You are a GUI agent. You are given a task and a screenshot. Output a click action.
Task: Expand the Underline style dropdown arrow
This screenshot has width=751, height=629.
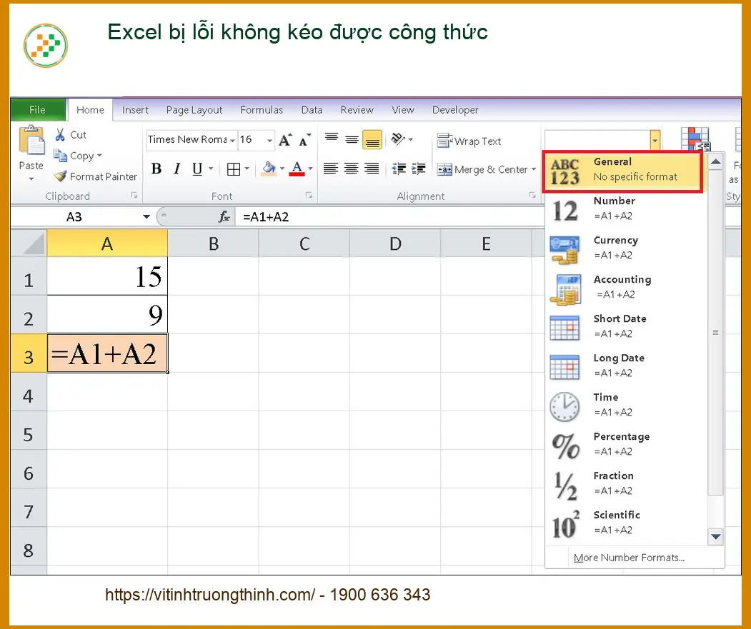coord(211,168)
